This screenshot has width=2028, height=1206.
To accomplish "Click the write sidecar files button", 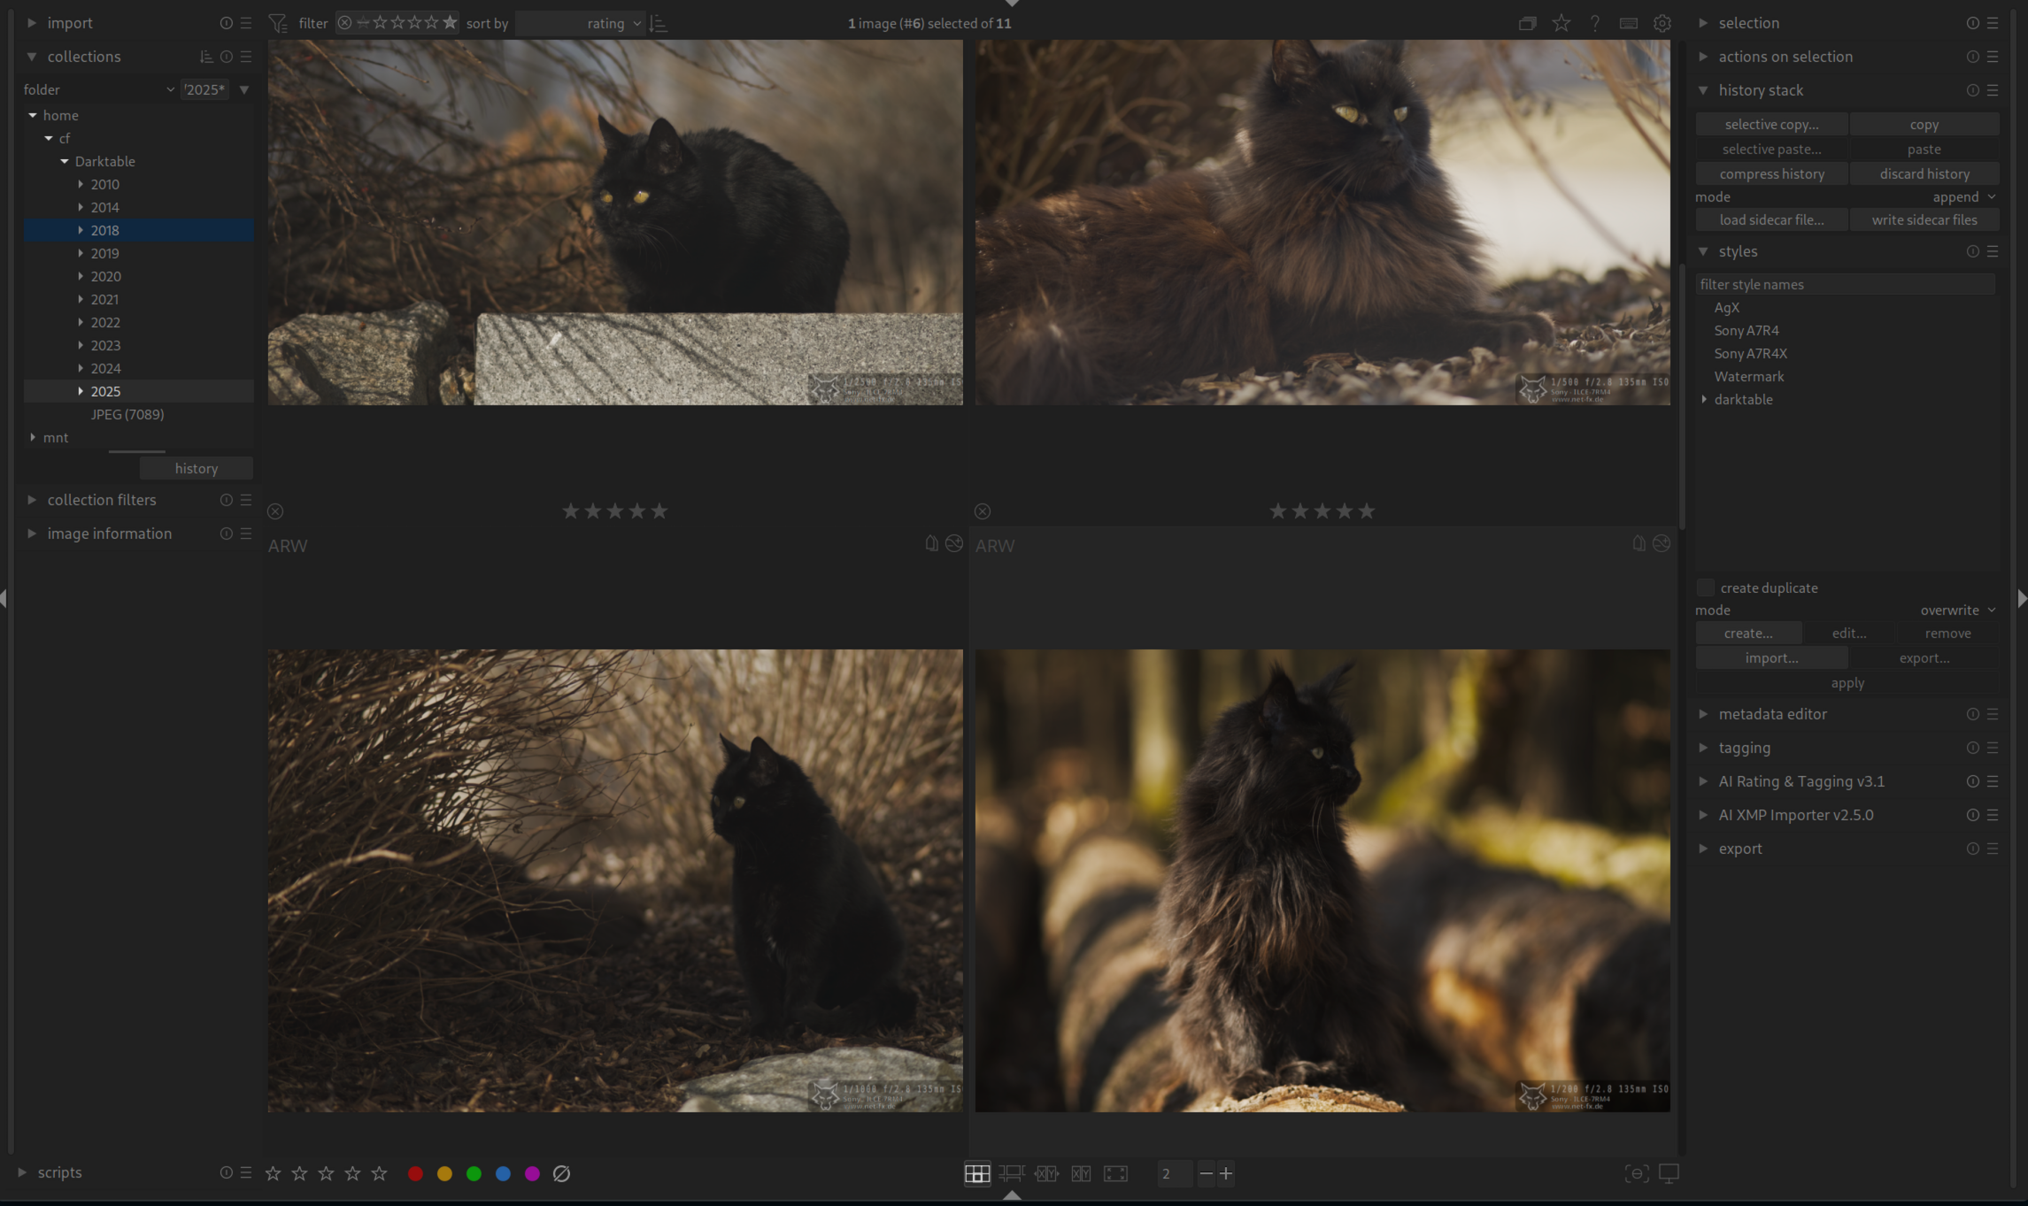I will (1924, 219).
